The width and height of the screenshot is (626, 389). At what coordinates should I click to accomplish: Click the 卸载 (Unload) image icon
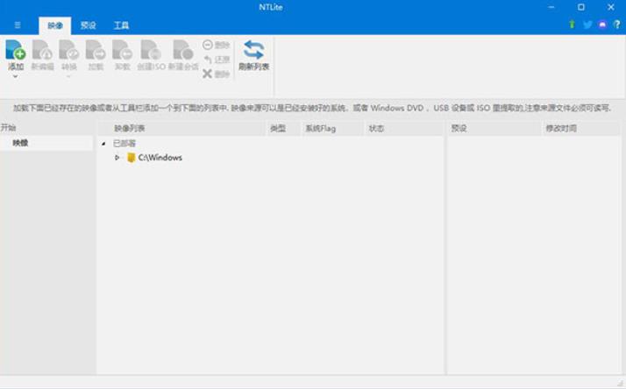click(122, 51)
